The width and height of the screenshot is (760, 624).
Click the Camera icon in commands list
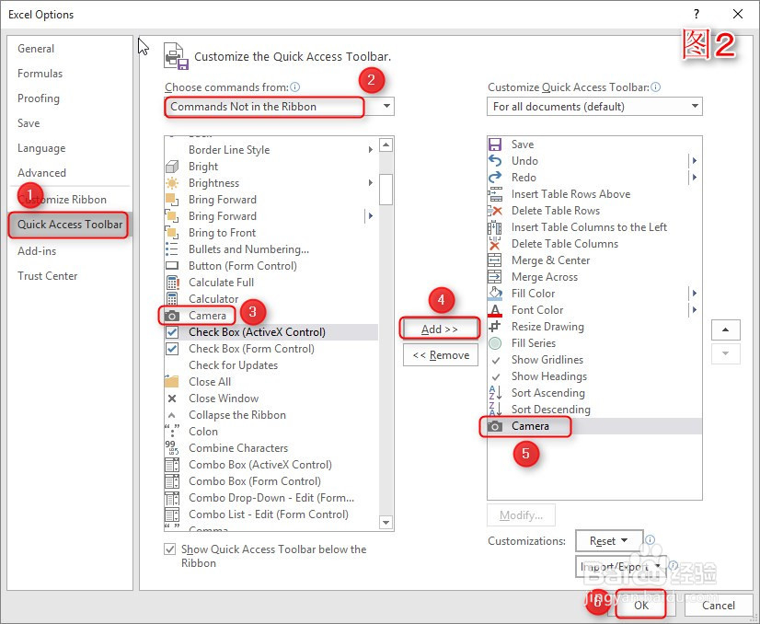coord(172,316)
